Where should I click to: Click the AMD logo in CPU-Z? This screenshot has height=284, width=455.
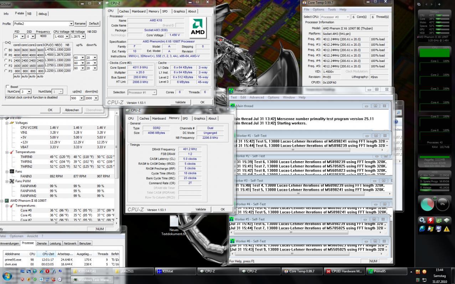tap(197, 28)
